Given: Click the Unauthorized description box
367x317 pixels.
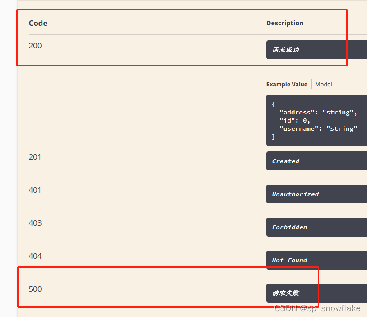Looking at the screenshot, I should click(317, 194).
